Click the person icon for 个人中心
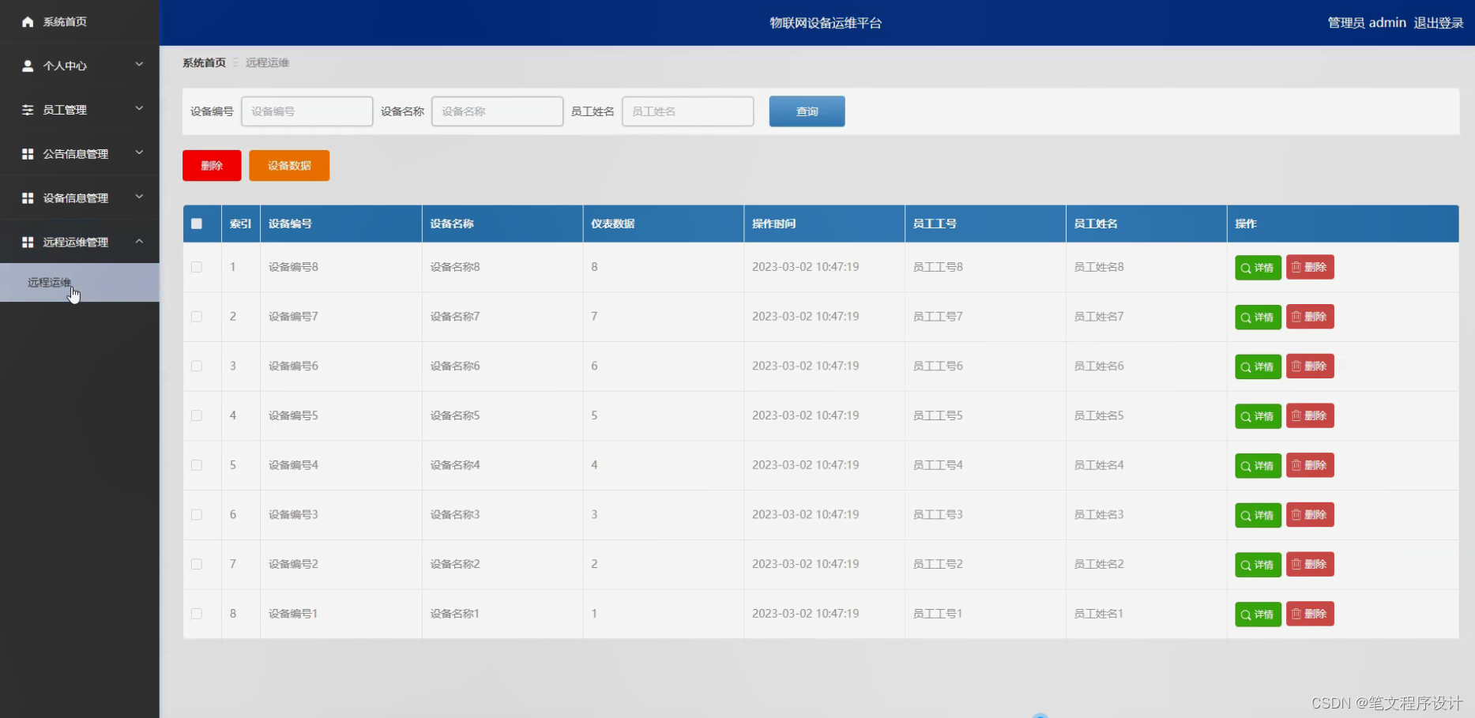The height and width of the screenshot is (718, 1475). [x=28, y=66]
